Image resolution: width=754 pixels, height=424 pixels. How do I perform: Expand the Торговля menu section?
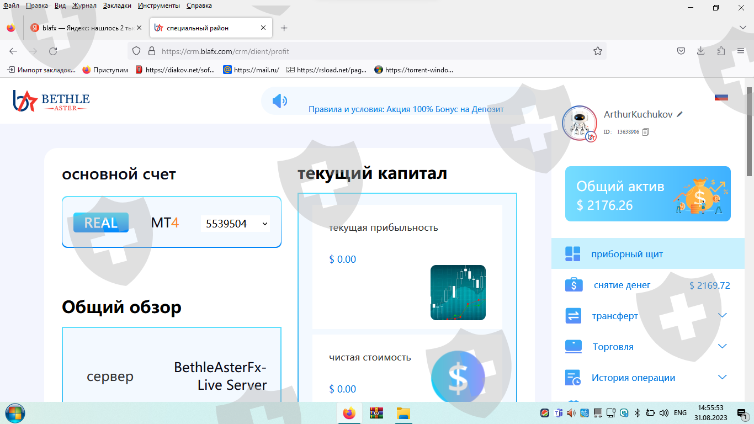click(723, 347)
